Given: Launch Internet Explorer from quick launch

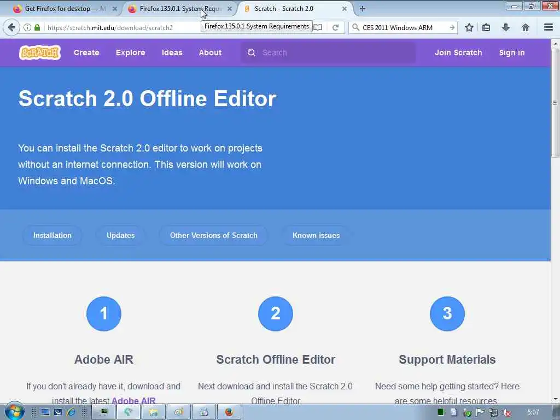Looking at the screenshot, I should [x=71, y=412].
